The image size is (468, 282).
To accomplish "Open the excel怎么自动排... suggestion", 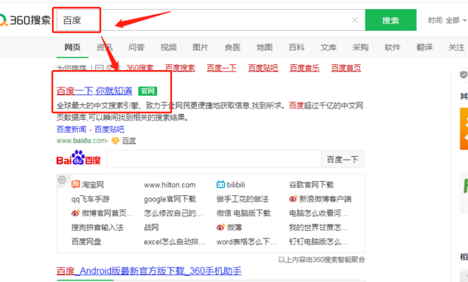I will [174, 241].
